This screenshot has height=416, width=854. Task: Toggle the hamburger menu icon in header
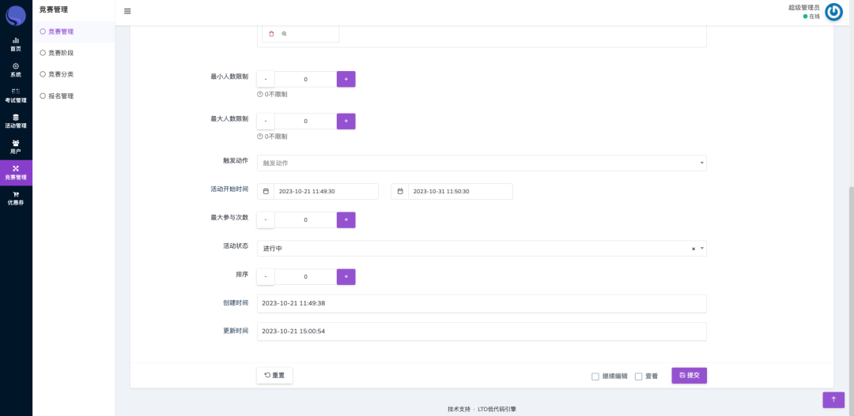(127, 11)
